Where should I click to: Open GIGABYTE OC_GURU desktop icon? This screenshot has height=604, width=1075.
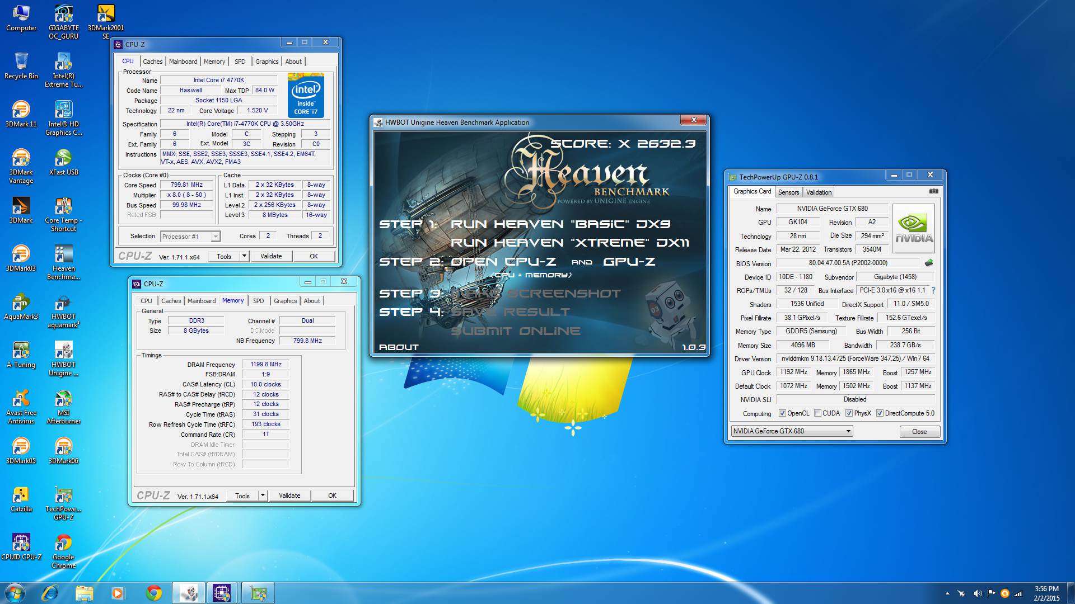tap(63, 22)
